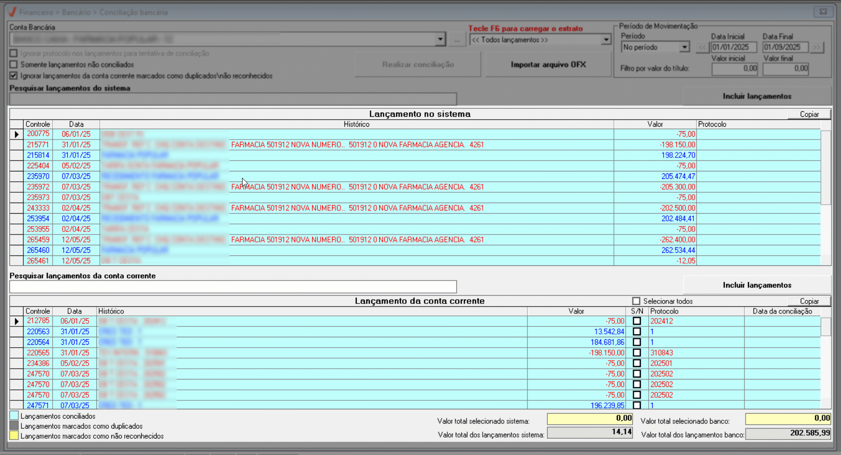Click the next period double-arrow button
This screenshot has width=841, height=455.
click(x=817, y=48)
